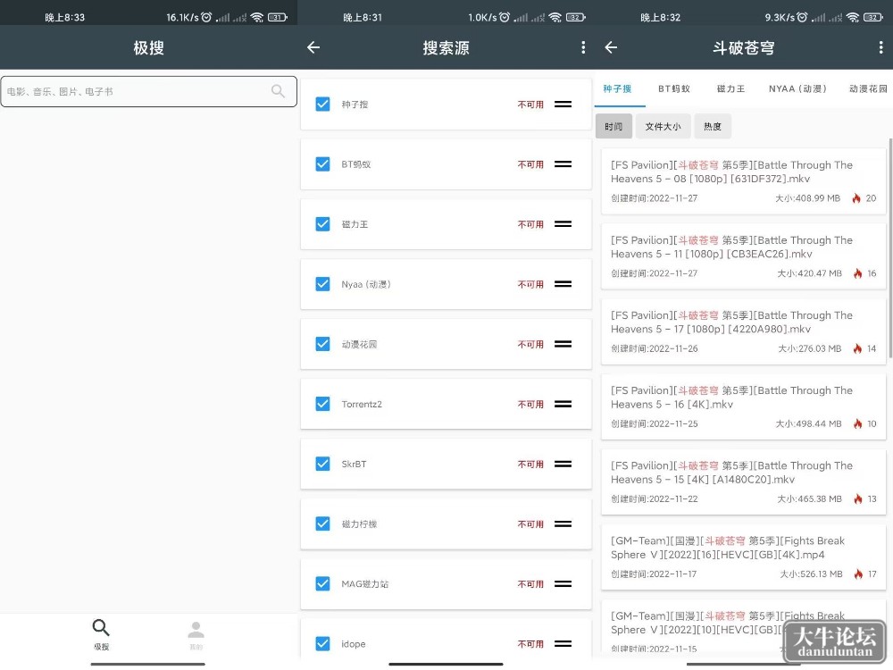The image size is (893, 670).
Task: Uncheck the MAG磁力站 search source
Action: (x=323, y=584)
